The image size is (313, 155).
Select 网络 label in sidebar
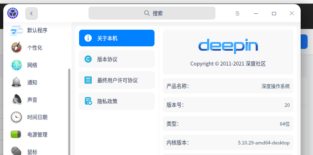[32, 65]
